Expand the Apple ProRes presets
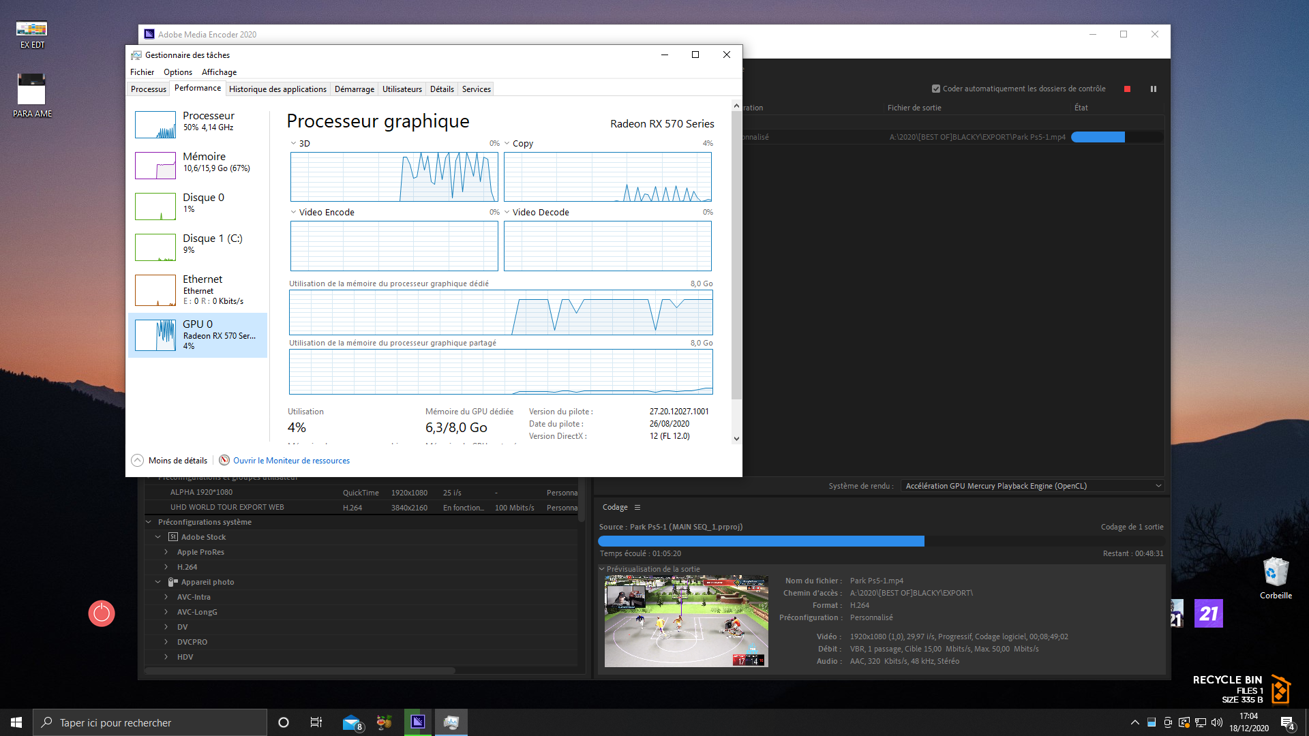Image resolution: width=1309 pixels, height=736 pixels. click(166, 552)
